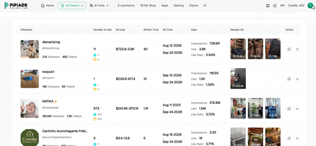This screenshot has height=146, width=316.
Task: View analytics chart for dianachjnvg
Action: pyautogui.click(x=289, y=49)
